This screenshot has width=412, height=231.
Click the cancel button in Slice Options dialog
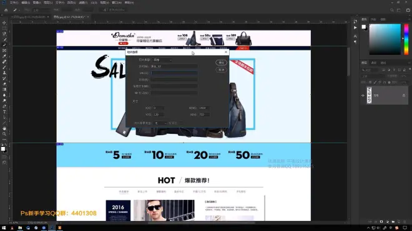point(221,70)
